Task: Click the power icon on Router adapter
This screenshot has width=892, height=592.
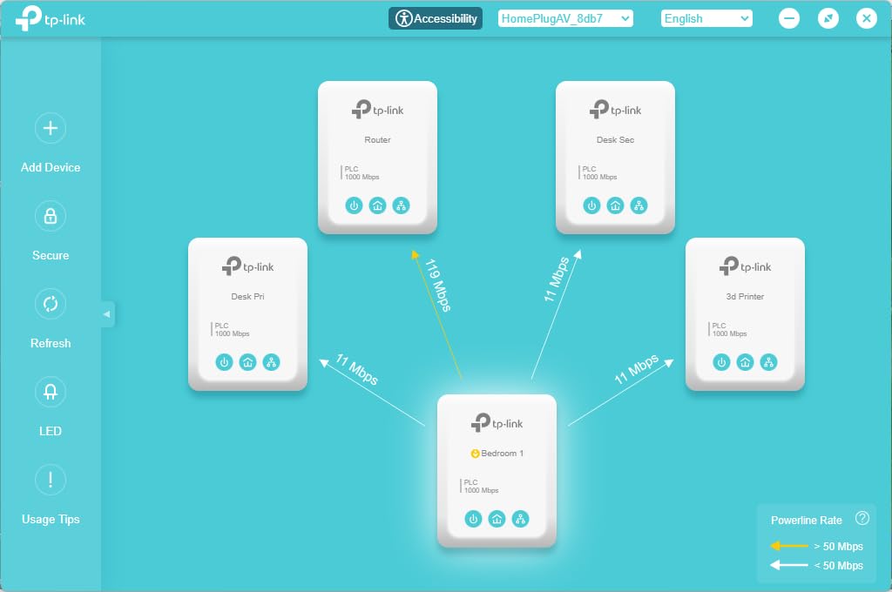Action: tap(354, 205)
